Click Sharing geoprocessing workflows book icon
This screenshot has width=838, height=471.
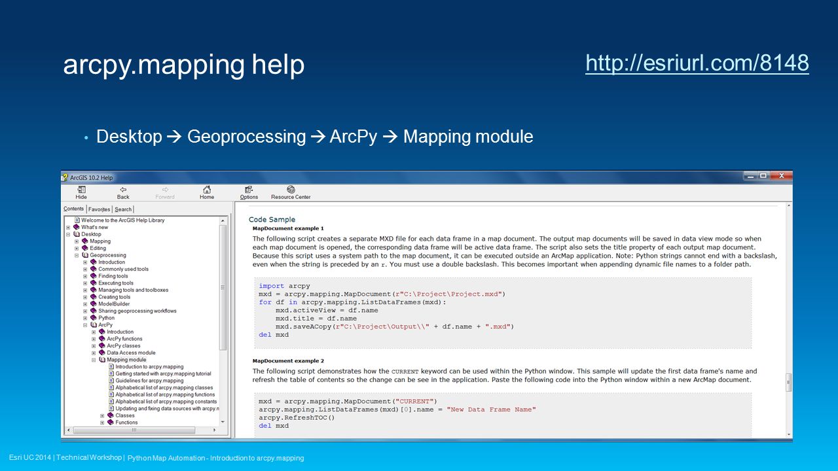pos(94,311)
